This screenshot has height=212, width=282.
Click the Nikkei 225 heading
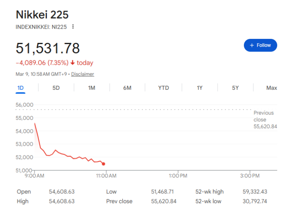pos(42,15)
